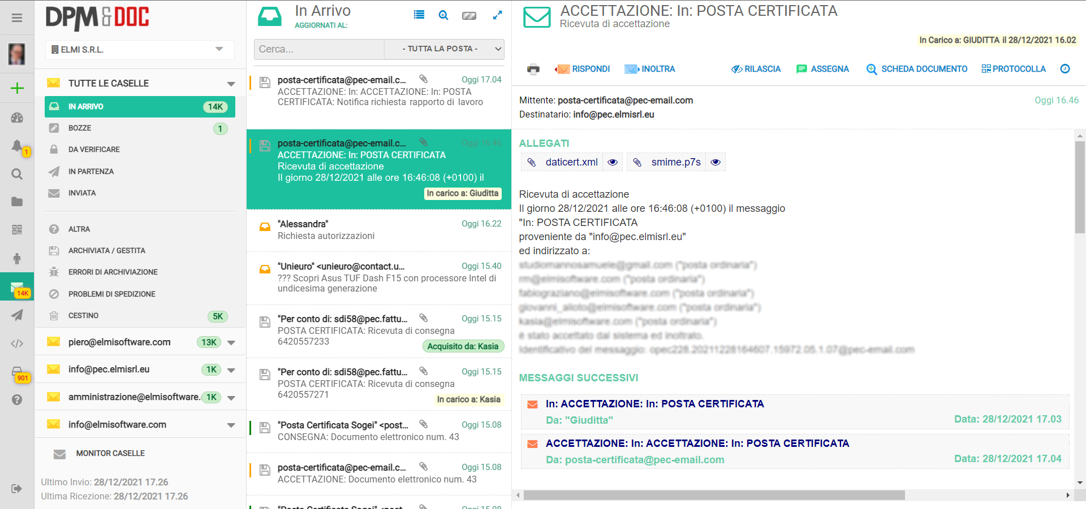
Task: Preview smime.p7s with eye icon
Action: click(716, 162)
